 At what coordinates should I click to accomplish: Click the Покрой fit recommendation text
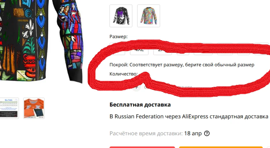click(182, 65)
